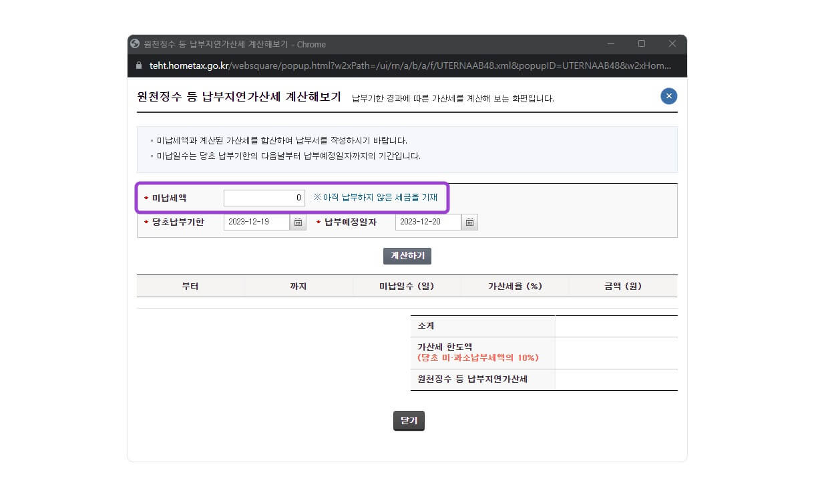Minimize the Chrome popup window
The width and height of the screenshot is (814, 497).
(x=611, y=44)
